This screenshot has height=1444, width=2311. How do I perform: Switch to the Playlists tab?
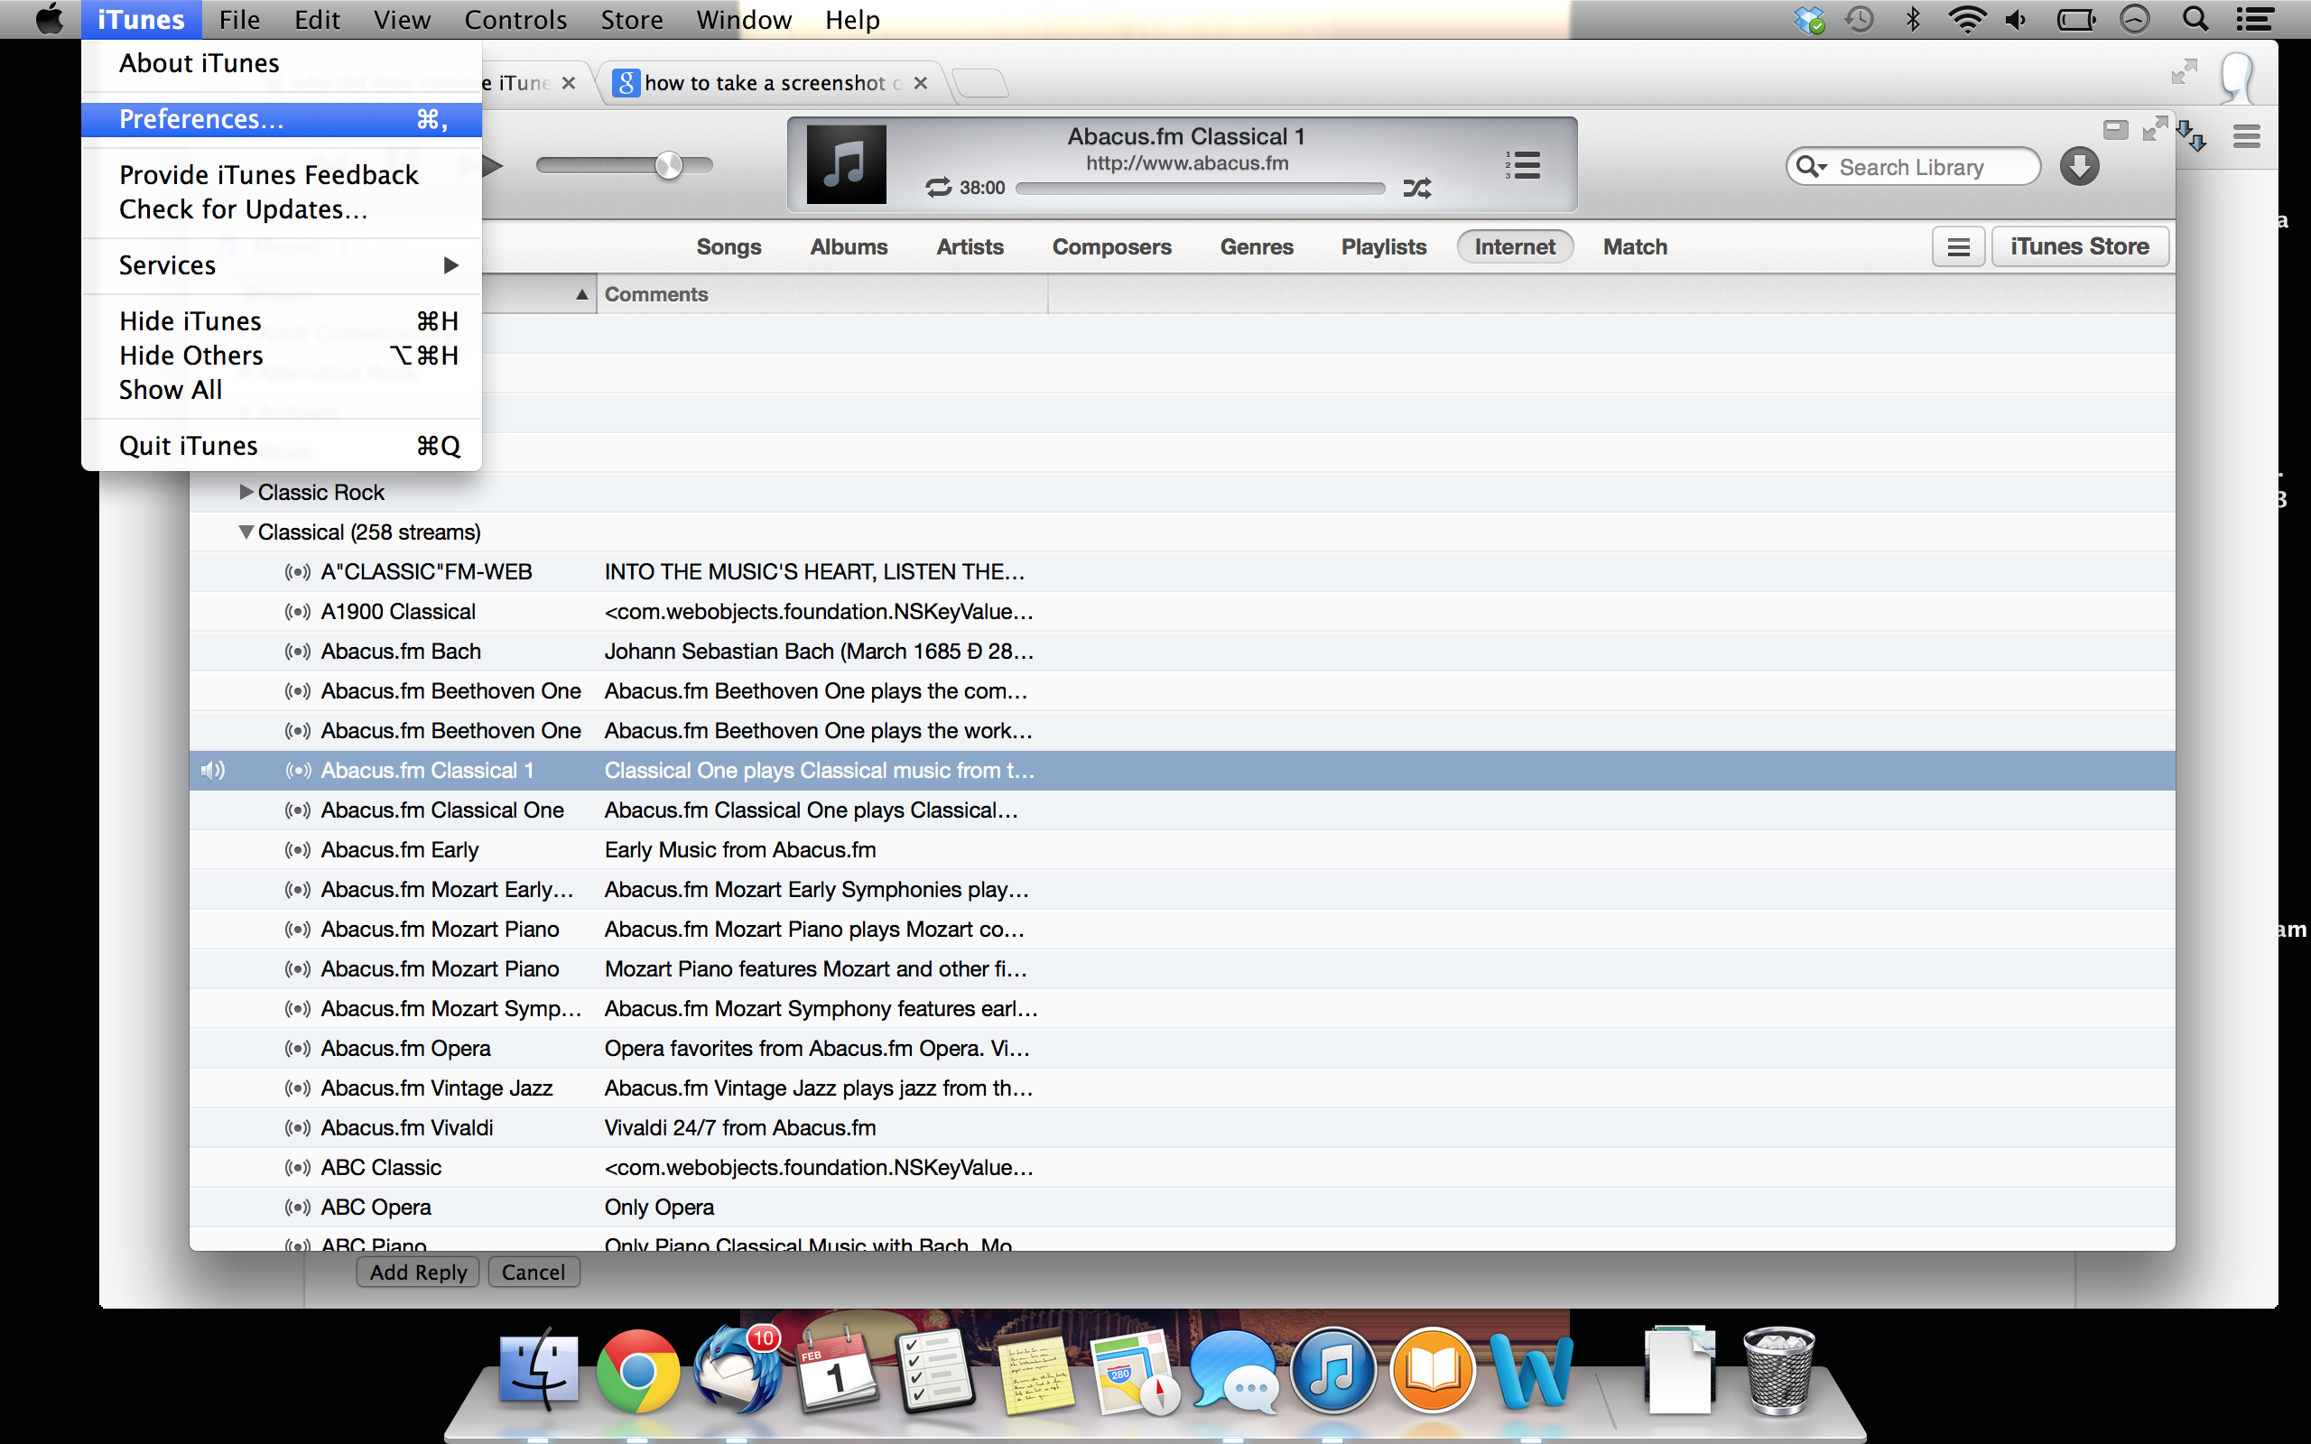[1383, 247]
